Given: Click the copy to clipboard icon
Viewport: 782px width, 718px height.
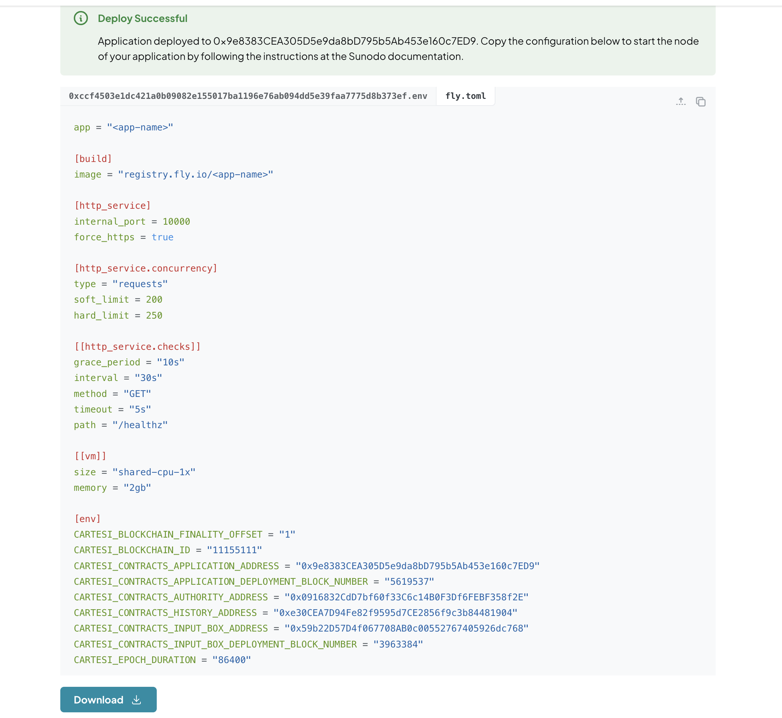Looking at the screenshot, I should (701, 101).
